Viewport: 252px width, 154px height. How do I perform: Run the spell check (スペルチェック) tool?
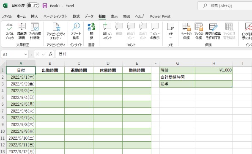point(9,31)
